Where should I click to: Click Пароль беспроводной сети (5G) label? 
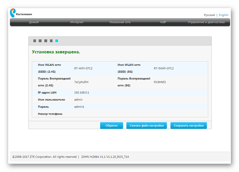(134, 82)
